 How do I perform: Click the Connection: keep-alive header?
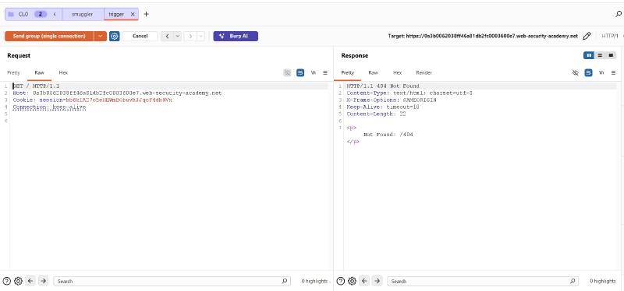49,107
